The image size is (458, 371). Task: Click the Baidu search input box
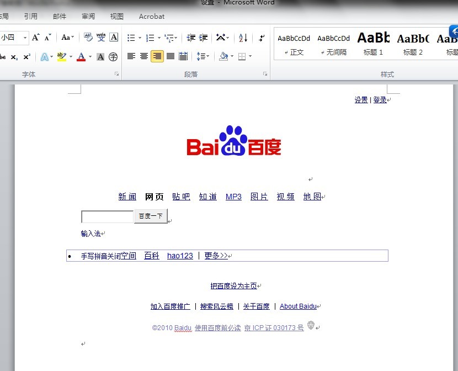click(107, 216)
